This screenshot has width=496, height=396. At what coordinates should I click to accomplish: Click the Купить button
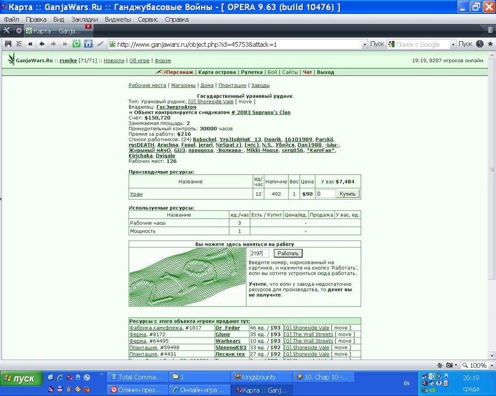pos(348,194)
